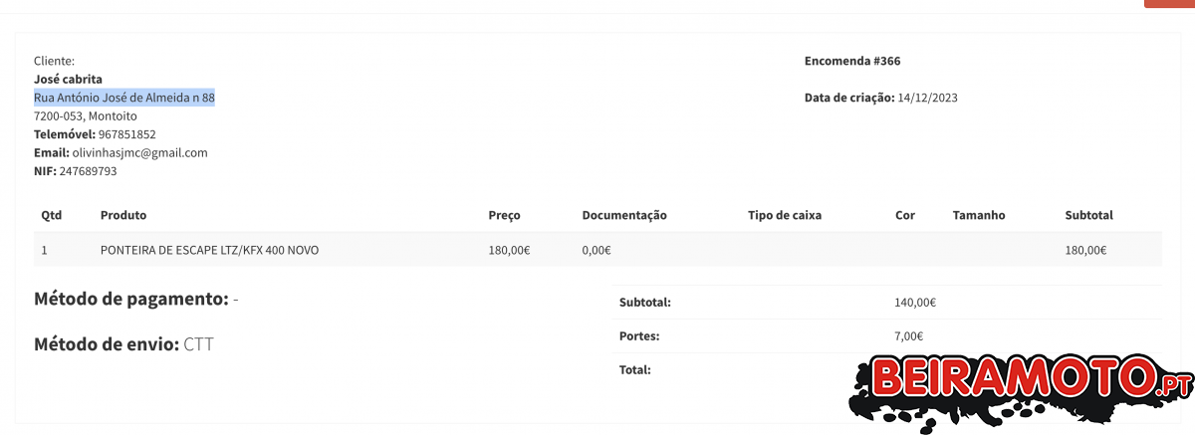Click the Tamanho column header
This screenshot has width=1195, height=435.
(x=979, y=215)
